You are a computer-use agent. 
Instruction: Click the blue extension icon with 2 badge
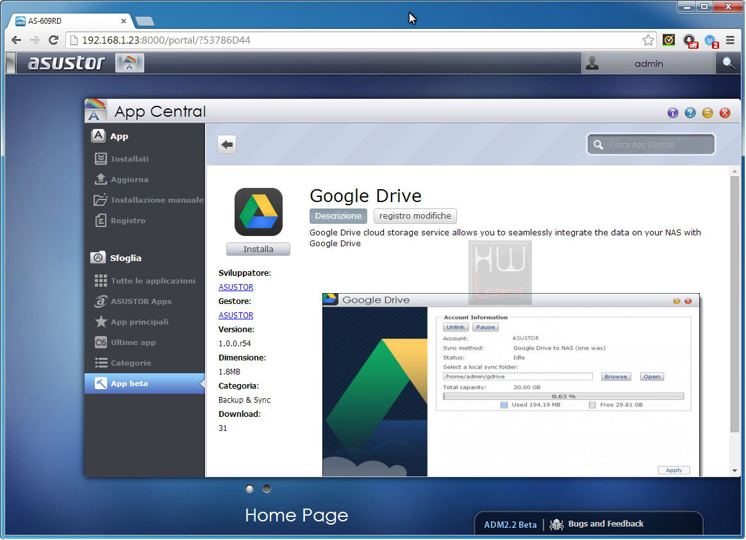pyautogui.click(x=711, y=41)
